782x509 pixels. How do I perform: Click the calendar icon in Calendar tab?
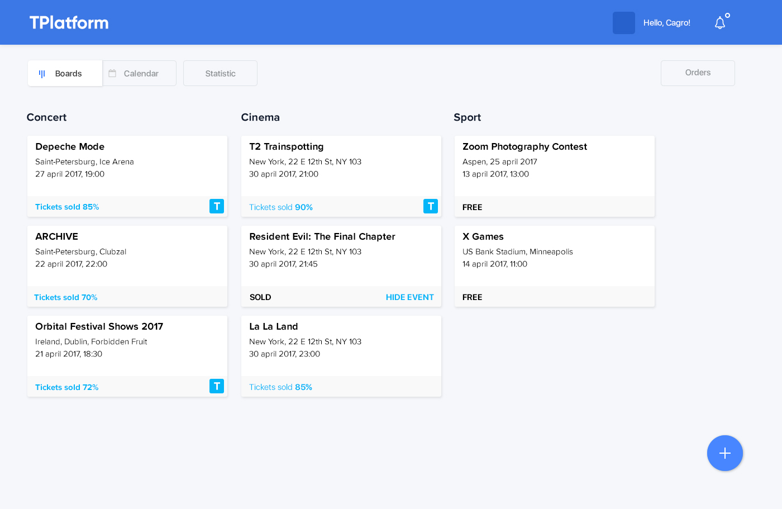pyautogui.click(x=112, y=73)
